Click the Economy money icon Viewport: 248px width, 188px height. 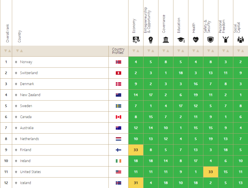(136, 39)
